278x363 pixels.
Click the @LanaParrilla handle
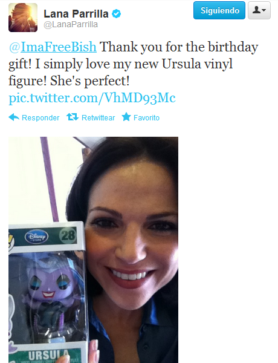tap(71, 25)
